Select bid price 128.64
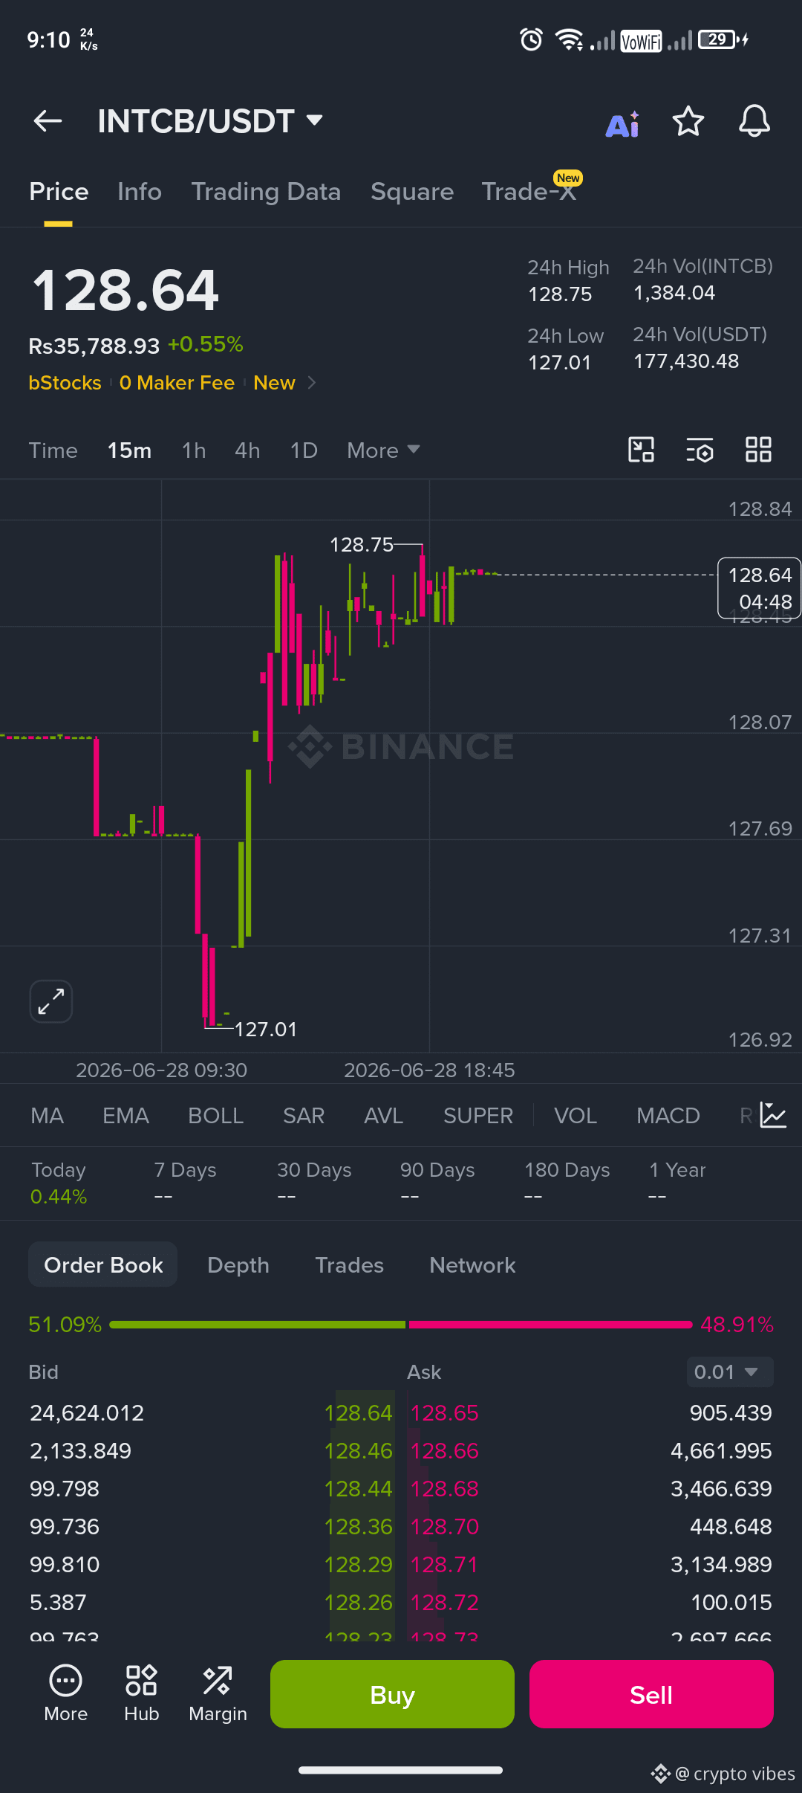This screenshot has width=802, height=1793. point(358,1412)
